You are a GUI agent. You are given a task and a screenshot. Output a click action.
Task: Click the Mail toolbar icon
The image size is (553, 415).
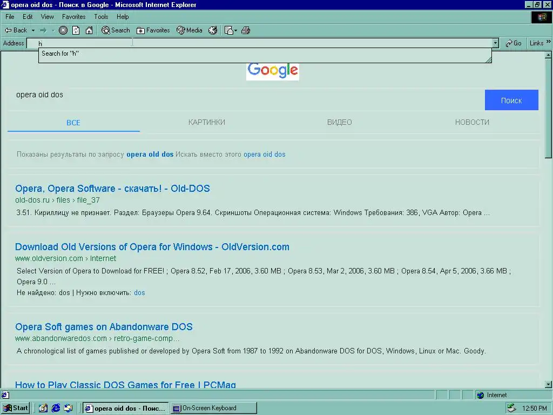228,30
